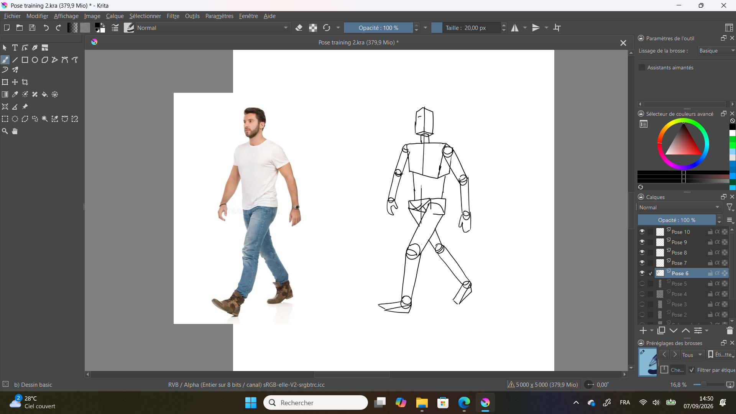Select the Zoom tool
Image resolution: width=736 pixels, height=414 pixels.
(5, 131)
